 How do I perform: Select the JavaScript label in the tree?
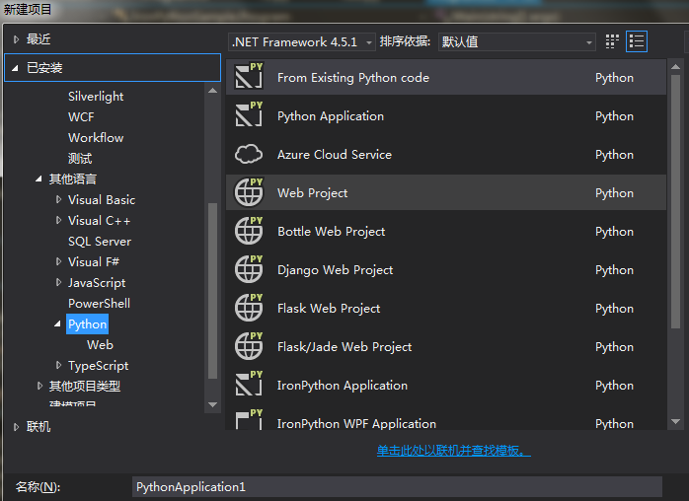coord(97,283)
